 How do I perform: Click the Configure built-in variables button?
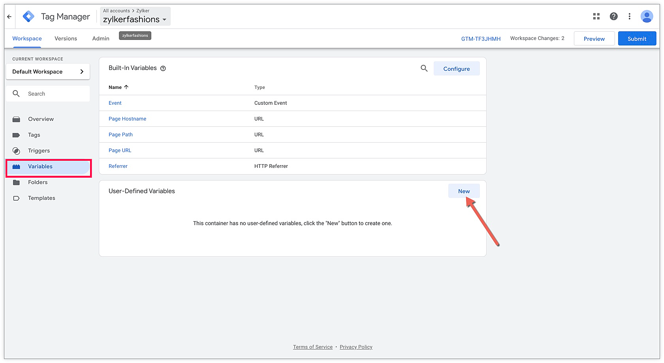(x=456, y=69)
